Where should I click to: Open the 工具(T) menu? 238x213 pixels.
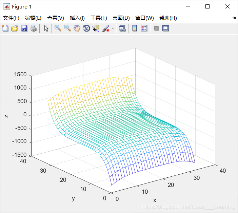point(99,18)
